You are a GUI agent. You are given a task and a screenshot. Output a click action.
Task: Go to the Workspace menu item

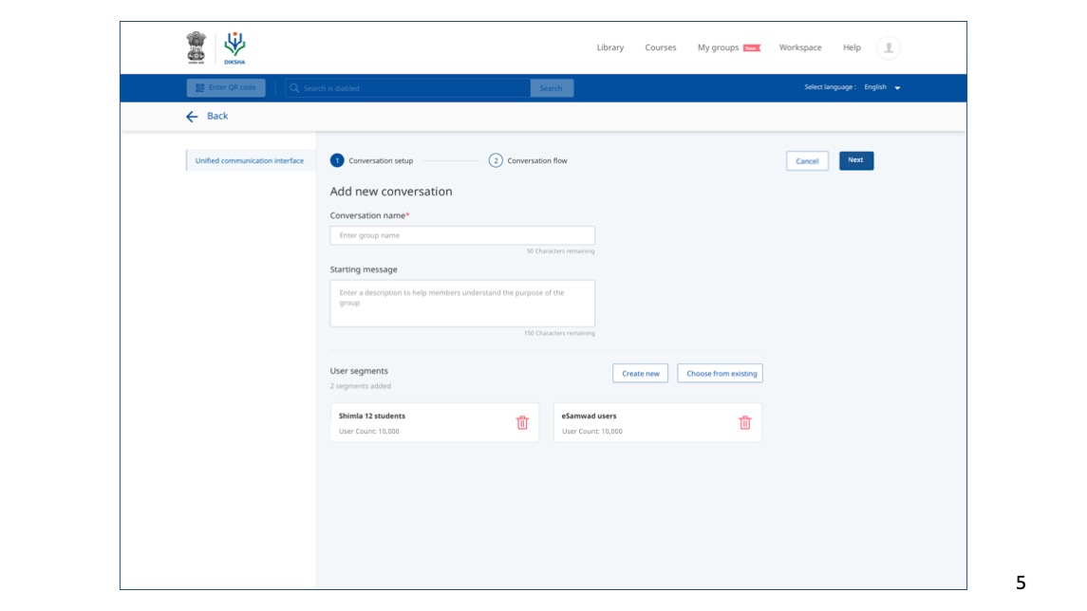798,46
